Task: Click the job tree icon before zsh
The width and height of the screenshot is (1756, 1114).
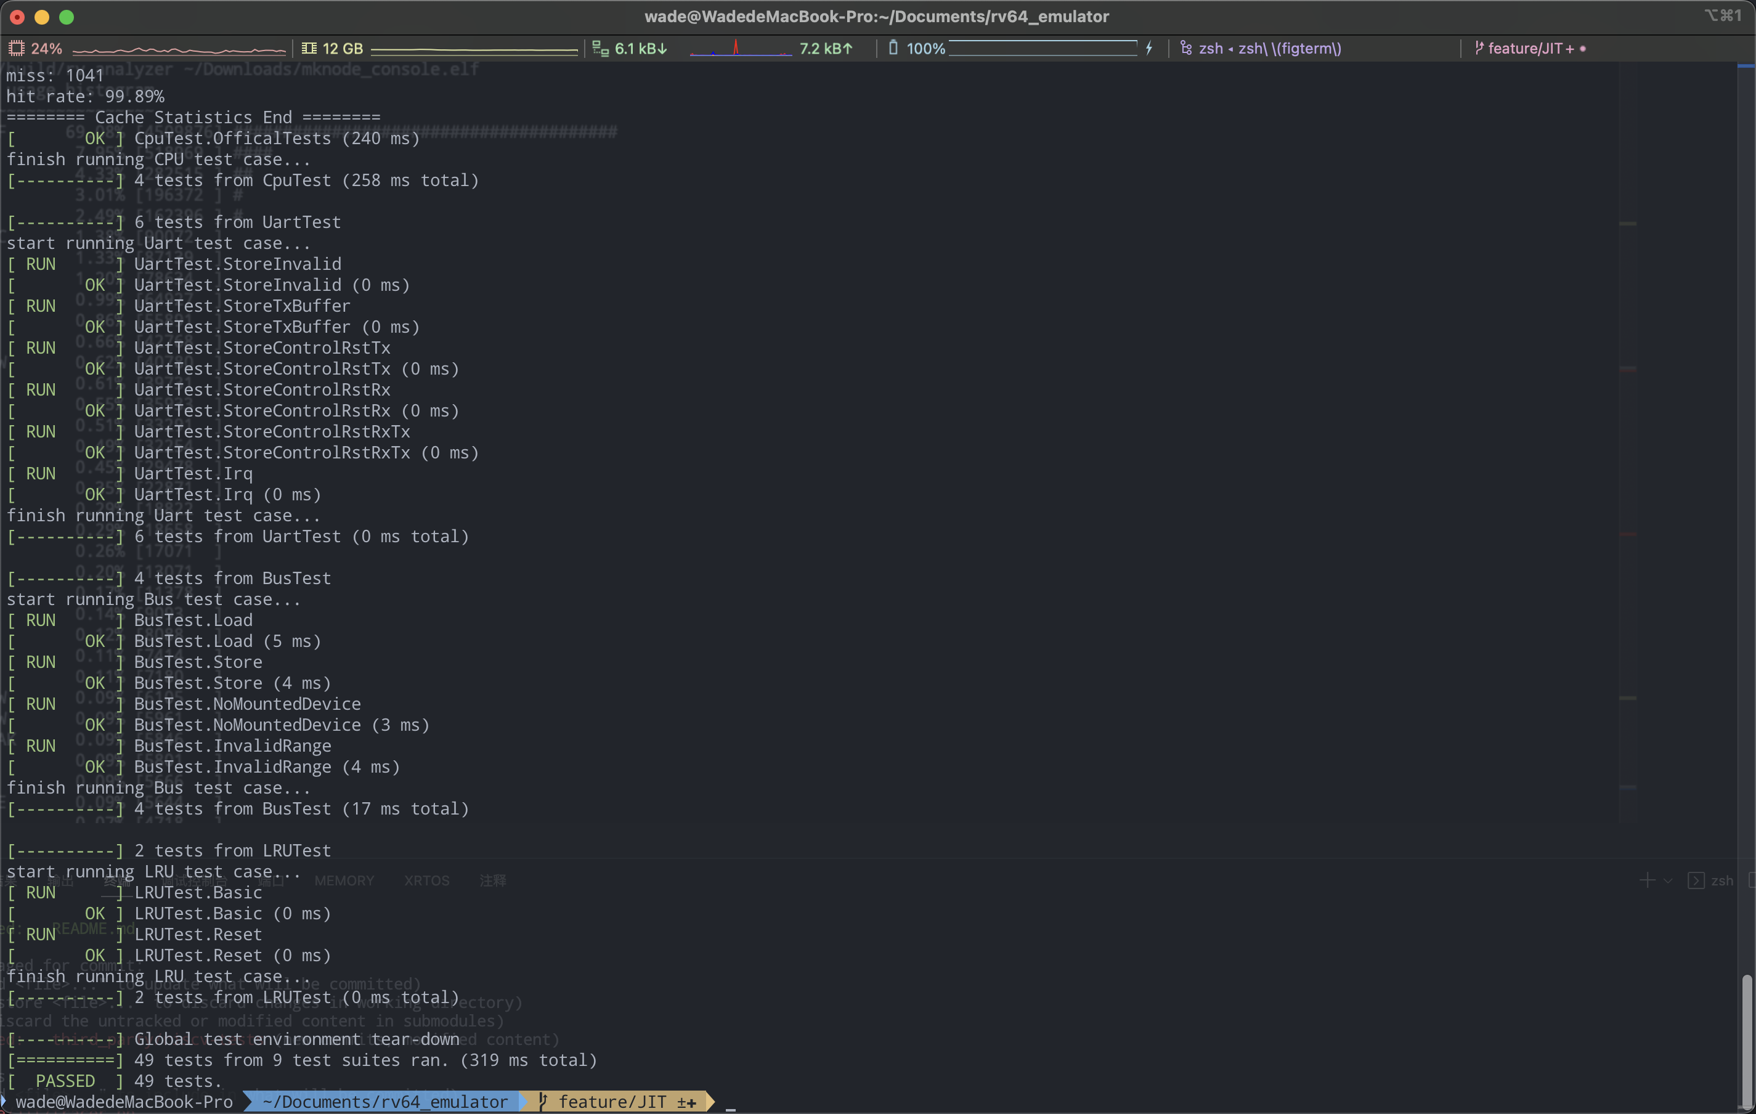Action: click(x=1185, y=49)
